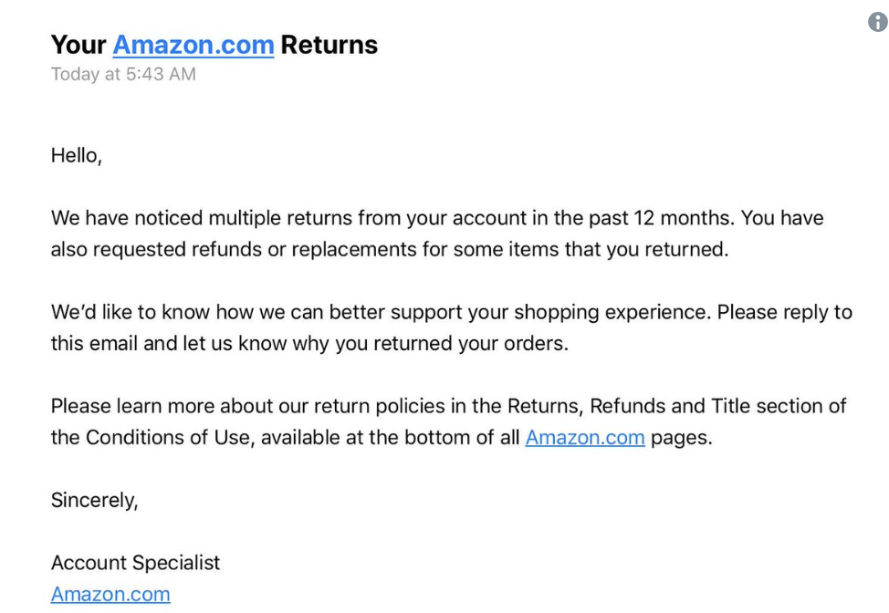Click the word "Returns" in the subject heading
This screenshot has width=889, height=613.
tap(329, 45)
